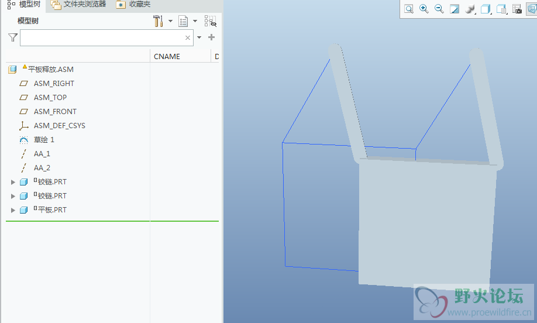
Task: Select ASM_DEF_CSYS coordinate system
Action: tap(59, 126)
